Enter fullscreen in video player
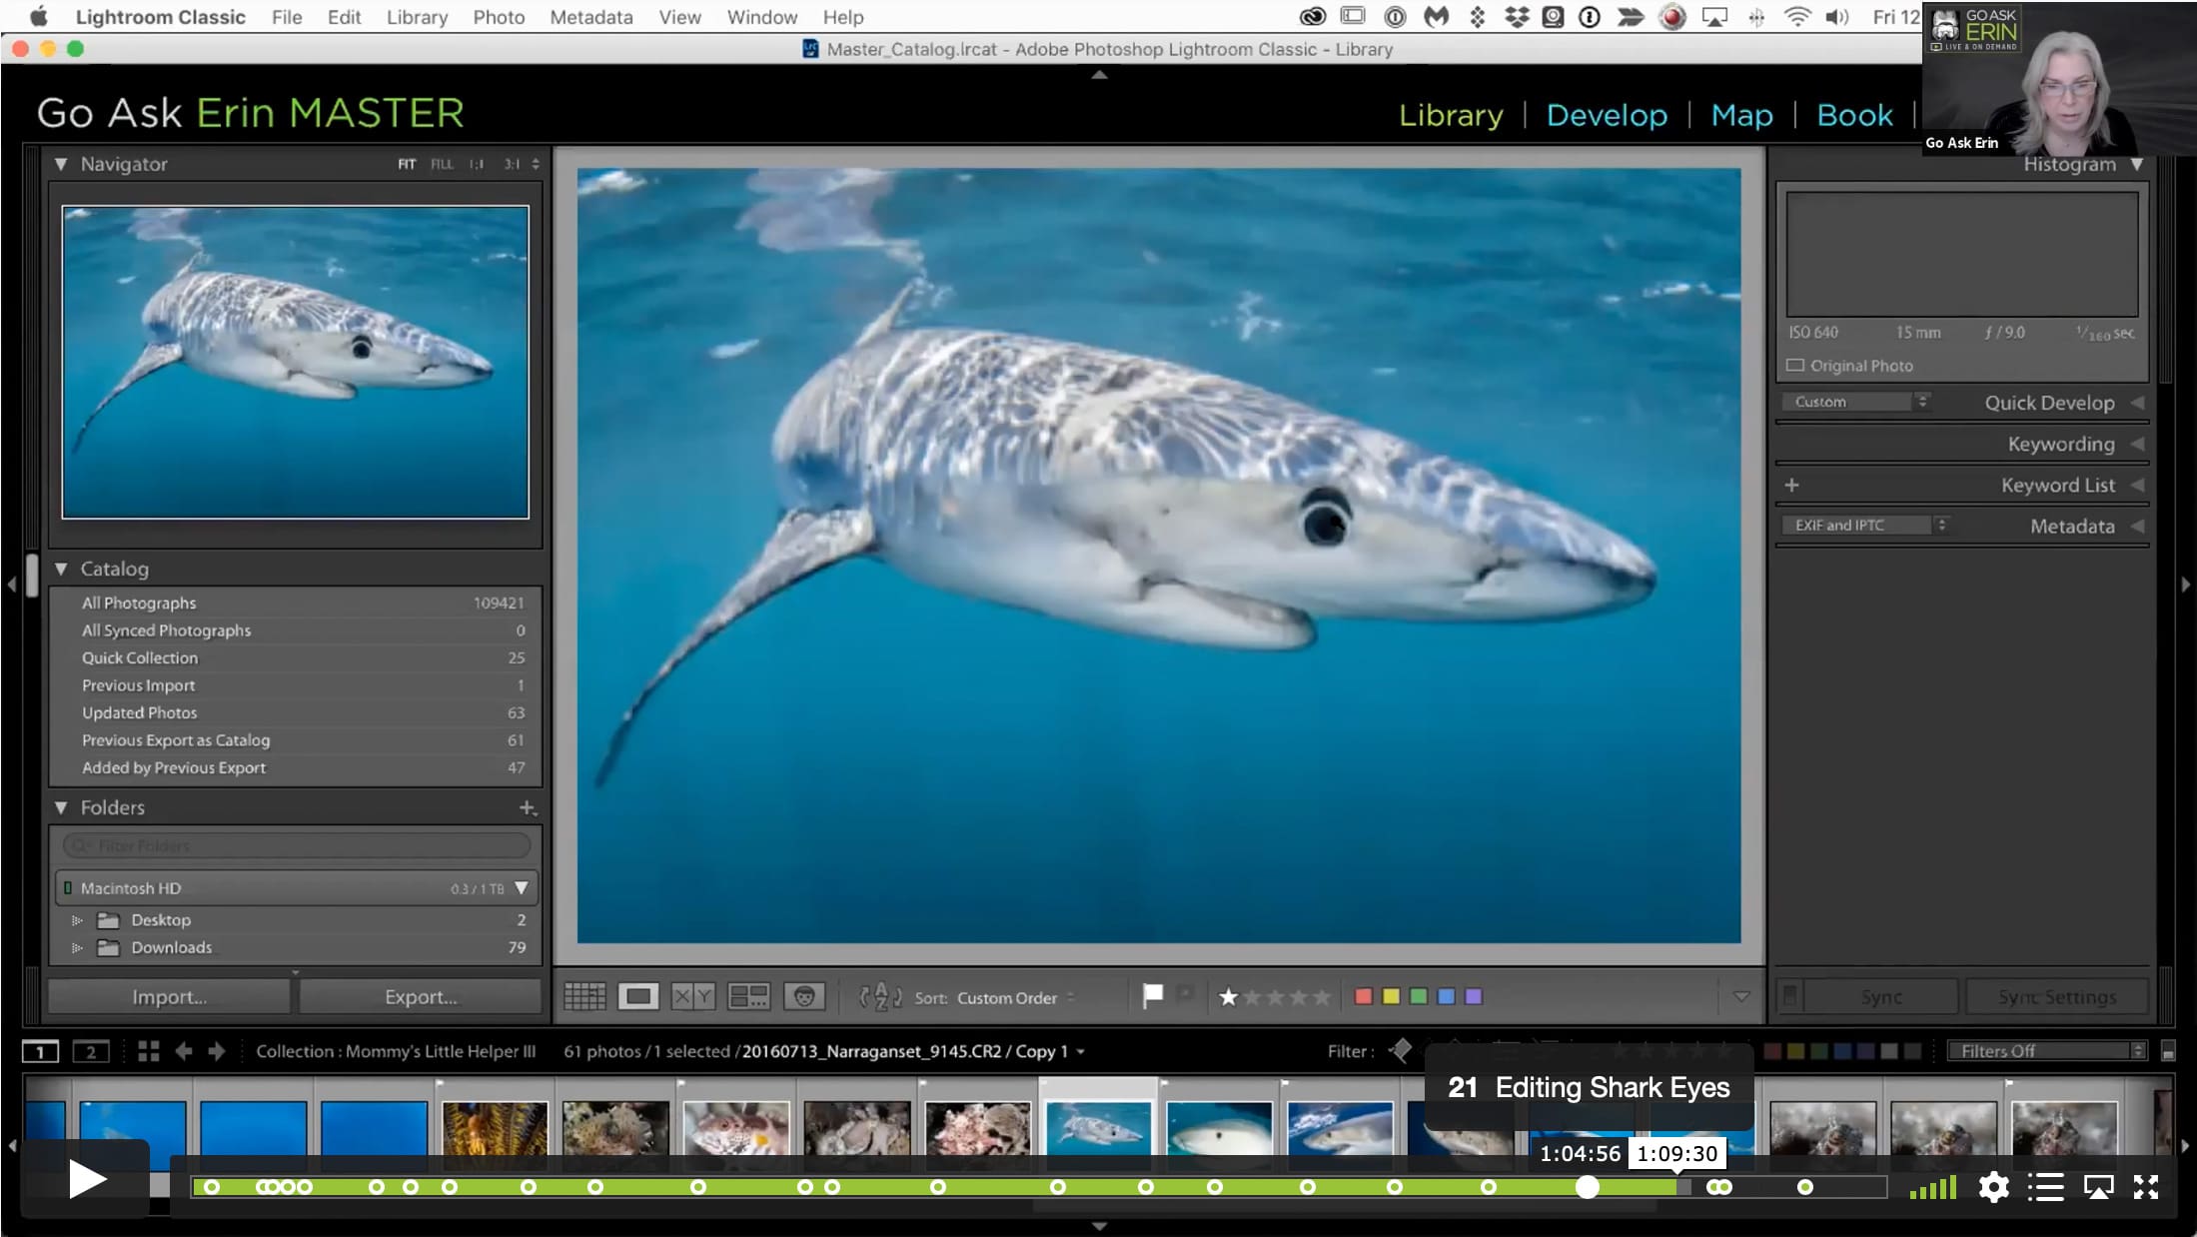Image resolution: width=2197 pixels, height=1237 pixels. point(2146,1187)
